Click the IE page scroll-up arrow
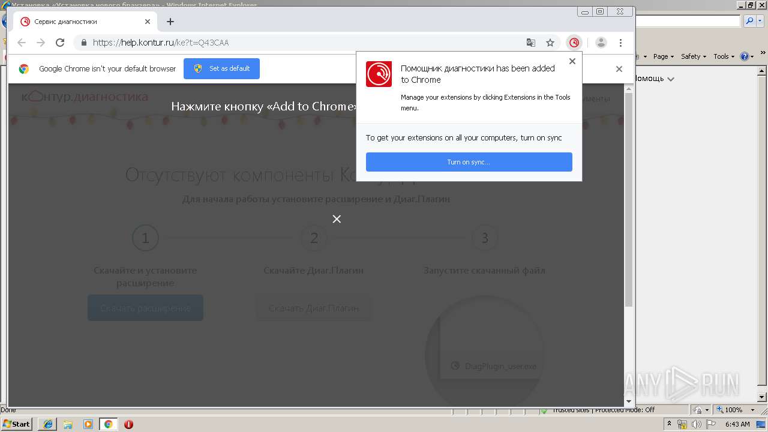Viewport: 768px width, 432px height. [x=762, y=71]
